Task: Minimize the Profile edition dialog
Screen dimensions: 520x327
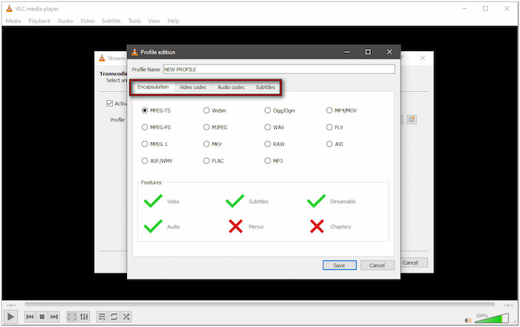Action: 347,52
